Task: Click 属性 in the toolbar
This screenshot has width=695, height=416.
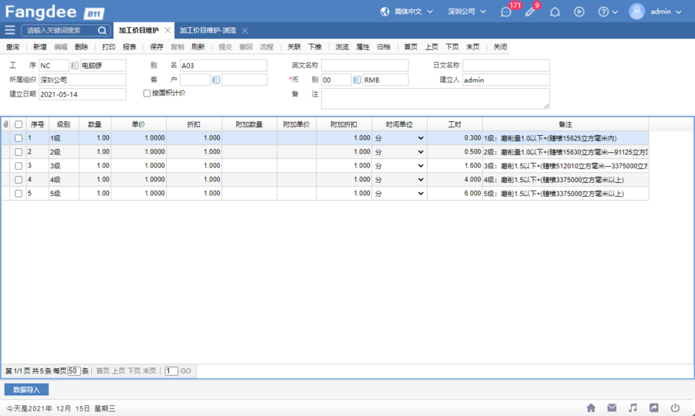Action: (363, 47)
